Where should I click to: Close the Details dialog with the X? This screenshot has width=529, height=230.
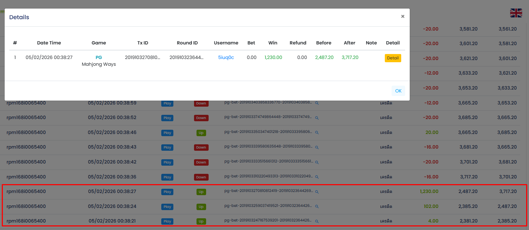pos(403,16)
